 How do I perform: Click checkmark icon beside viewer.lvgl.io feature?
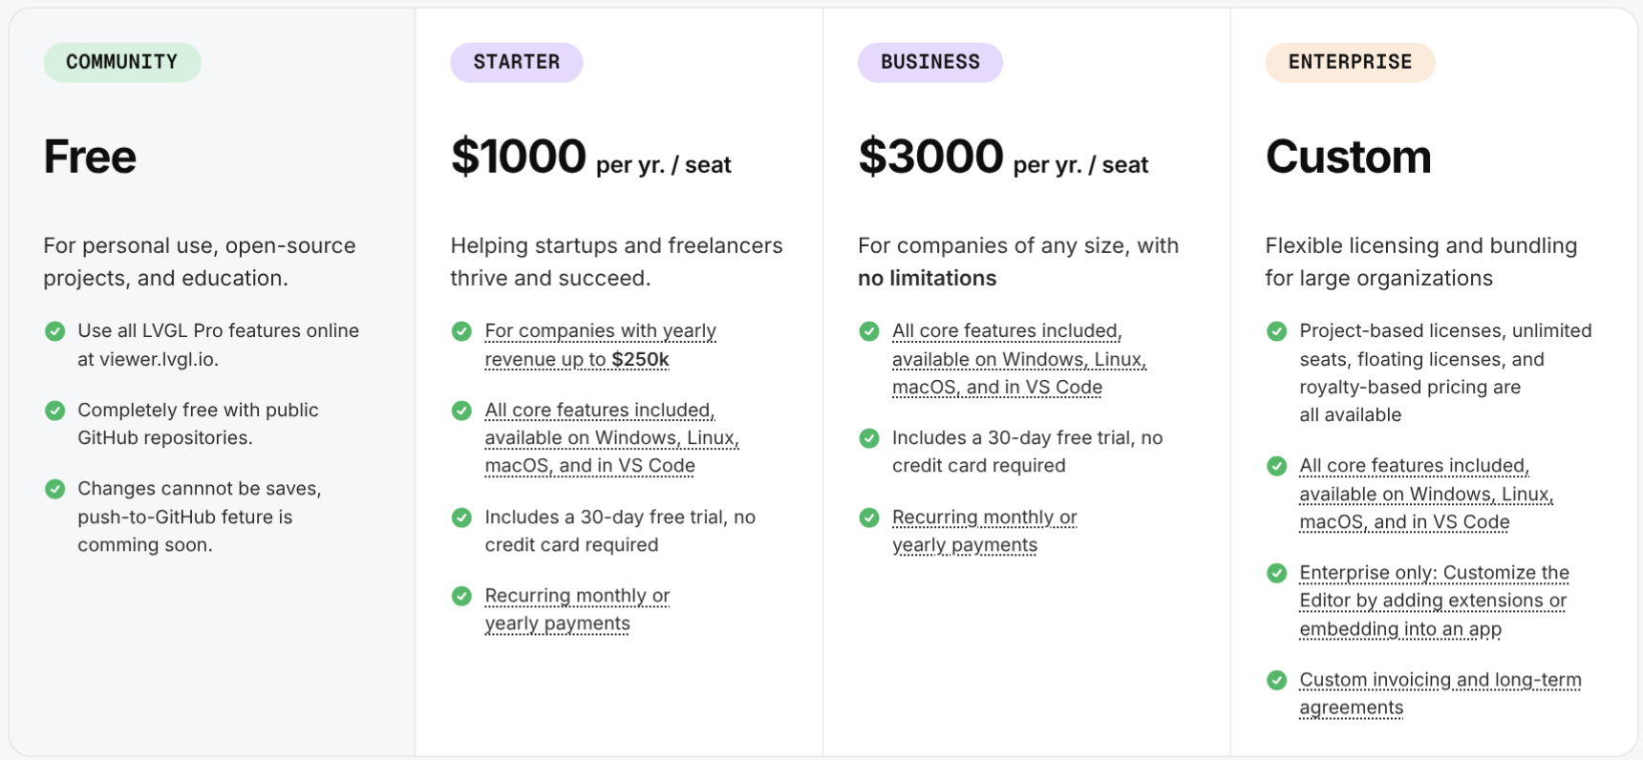tap(55, 331)
